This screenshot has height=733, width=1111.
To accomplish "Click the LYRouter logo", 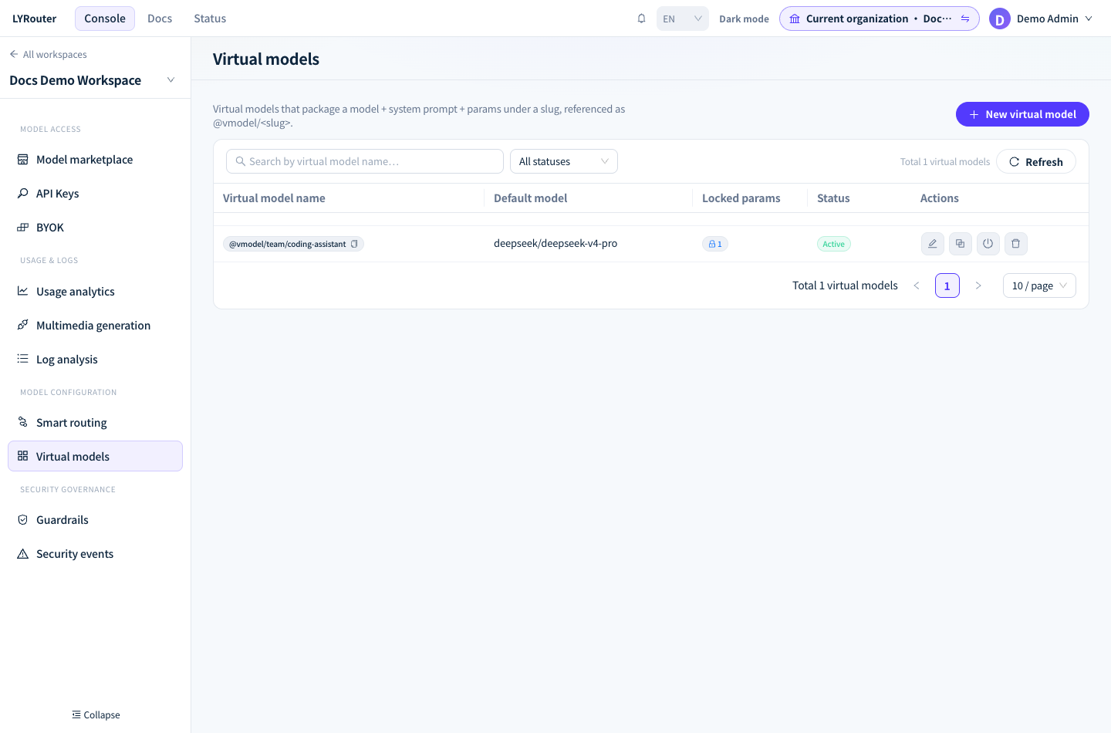I will (x=35, y=19).
